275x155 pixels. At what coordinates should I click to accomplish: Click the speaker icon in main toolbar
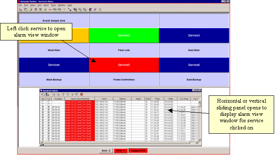pyautogui.click(x=100, y=10)
